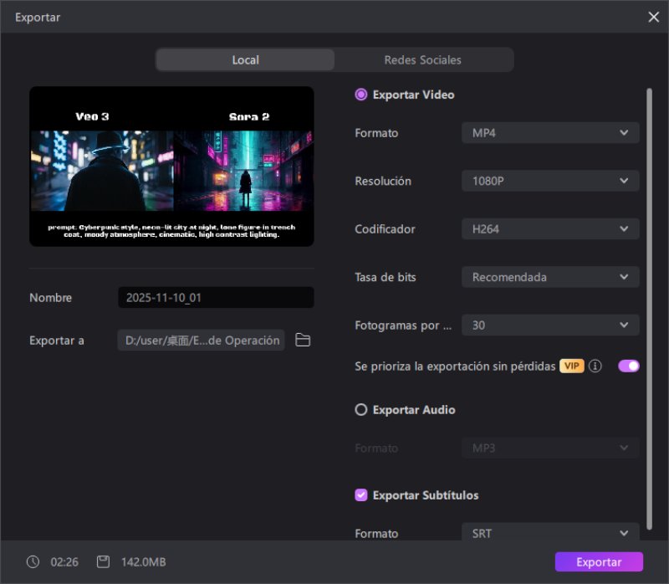Expand the Resolución 1080P dropdown
Screen dimensions: 669x584
coord(550,181)
